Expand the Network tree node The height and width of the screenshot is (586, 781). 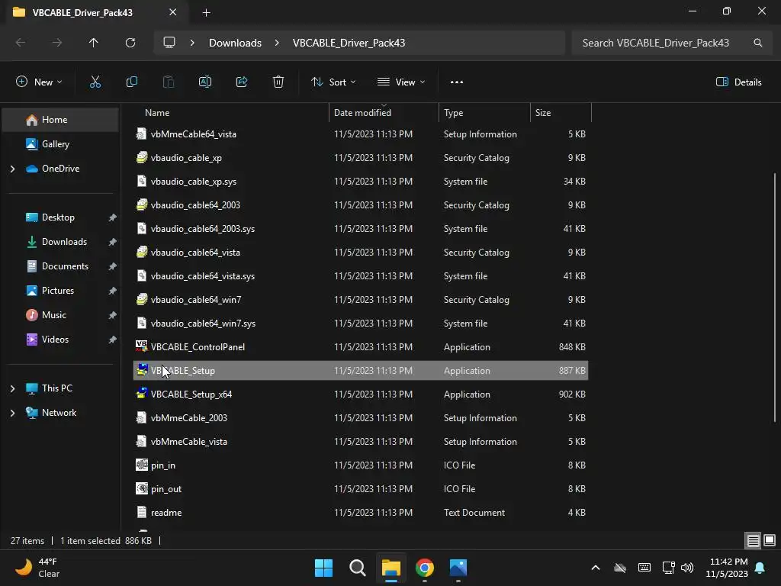(x=12, y=413)
